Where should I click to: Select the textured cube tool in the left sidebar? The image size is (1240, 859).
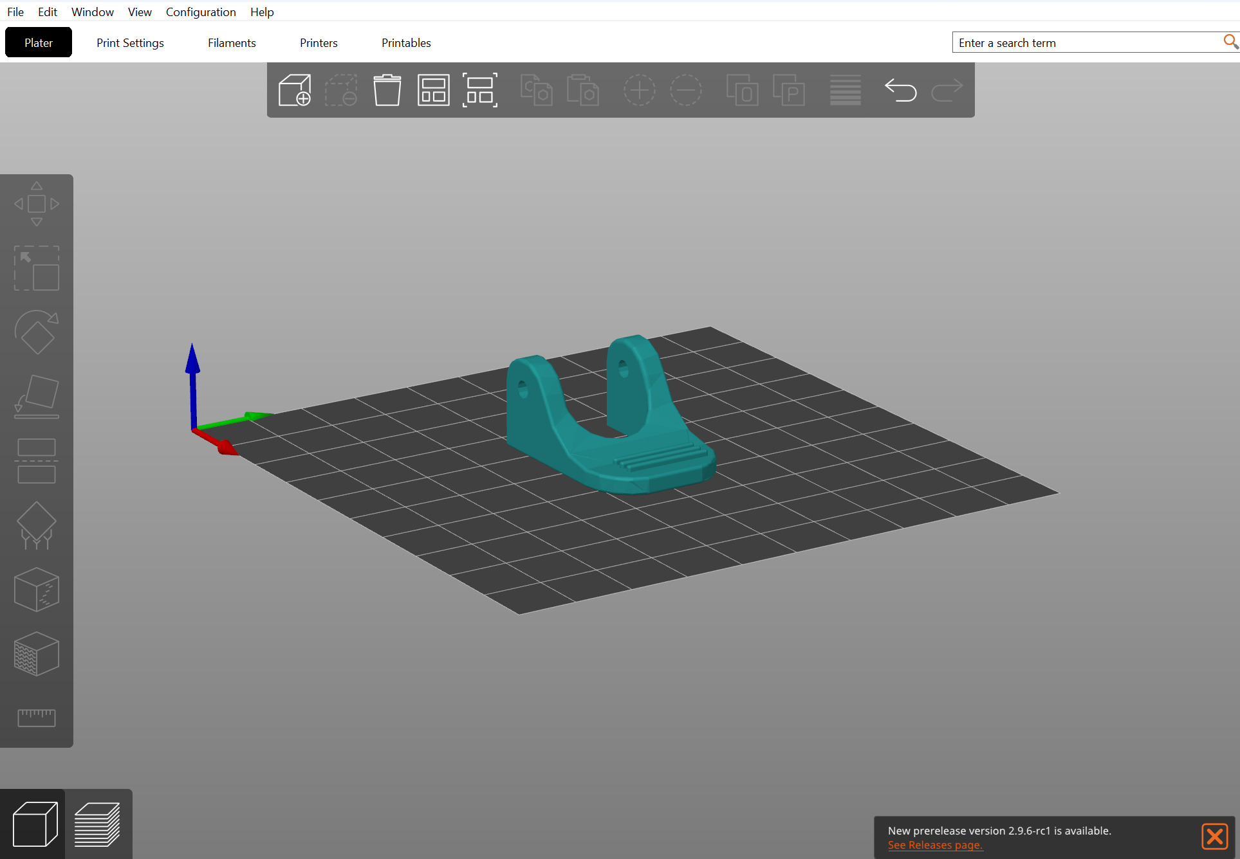click(x=37, y=654)
